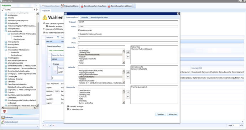
Task: Remove Hilfsstoffe item with left arrow button
Action: click(x=128, y=76)
